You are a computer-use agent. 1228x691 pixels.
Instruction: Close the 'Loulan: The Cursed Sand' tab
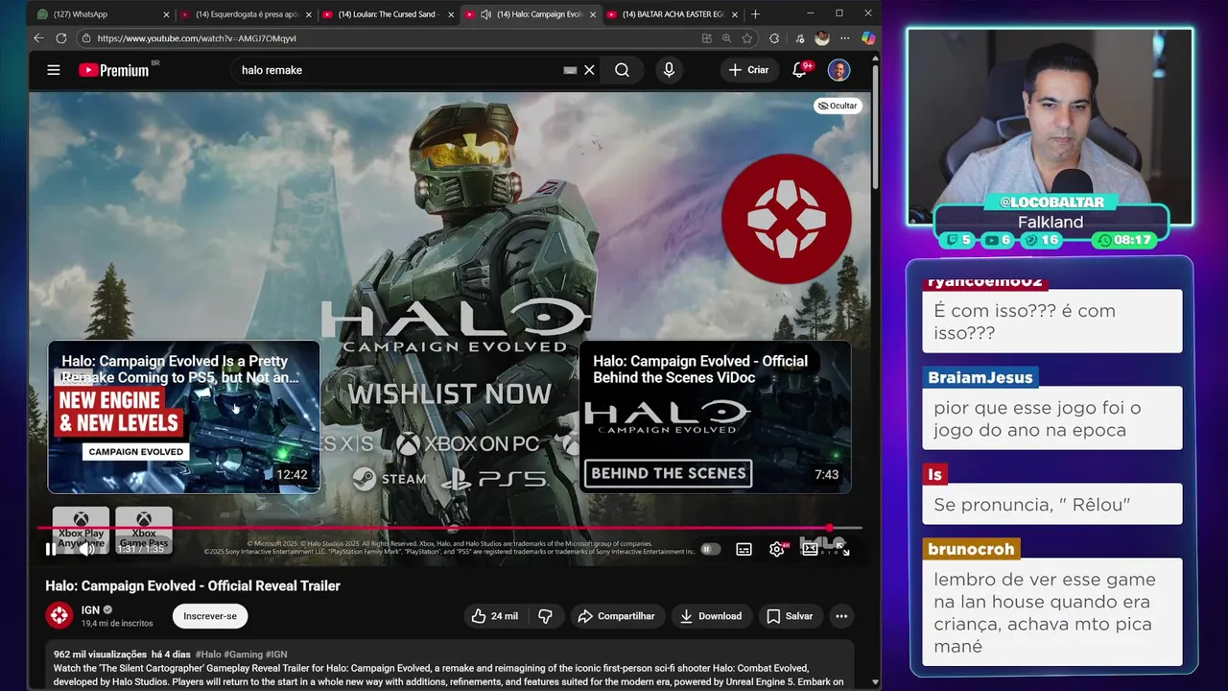[x=450, y=14]
